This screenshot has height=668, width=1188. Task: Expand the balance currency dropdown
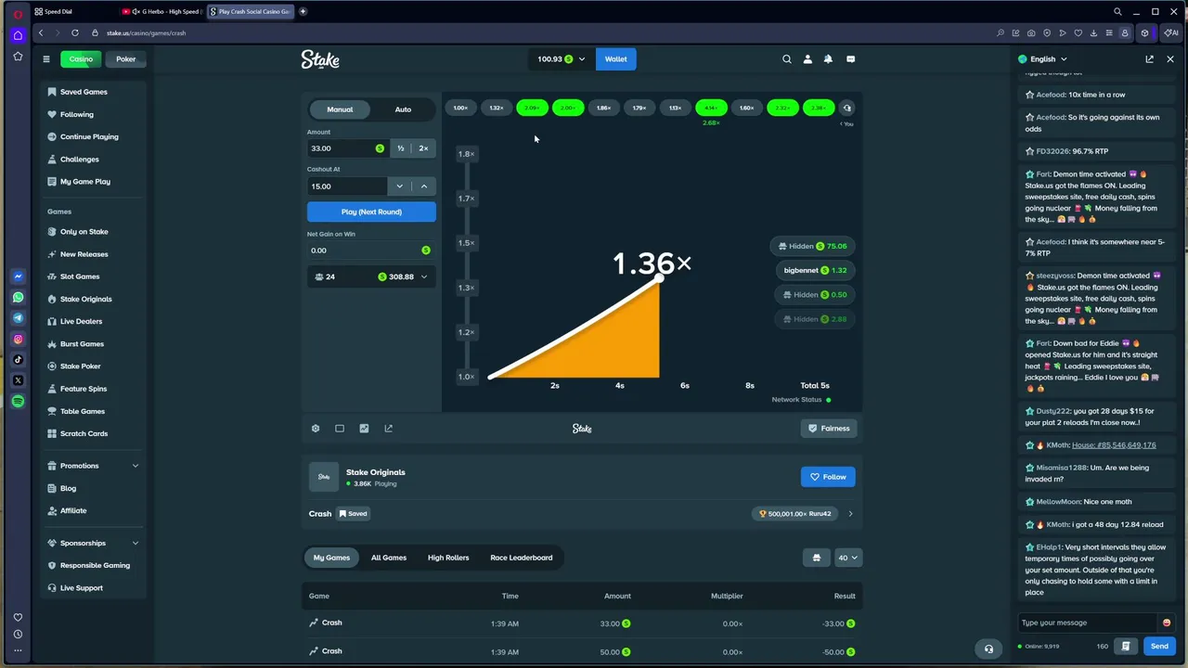(582, 58)
